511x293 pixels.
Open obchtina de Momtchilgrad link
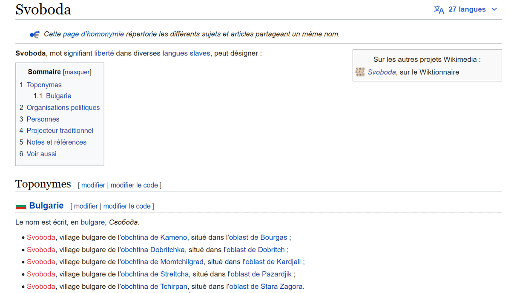pos(162,261)
